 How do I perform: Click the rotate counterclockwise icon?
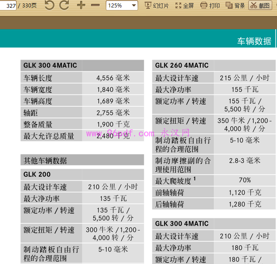[x=50, y=5]
